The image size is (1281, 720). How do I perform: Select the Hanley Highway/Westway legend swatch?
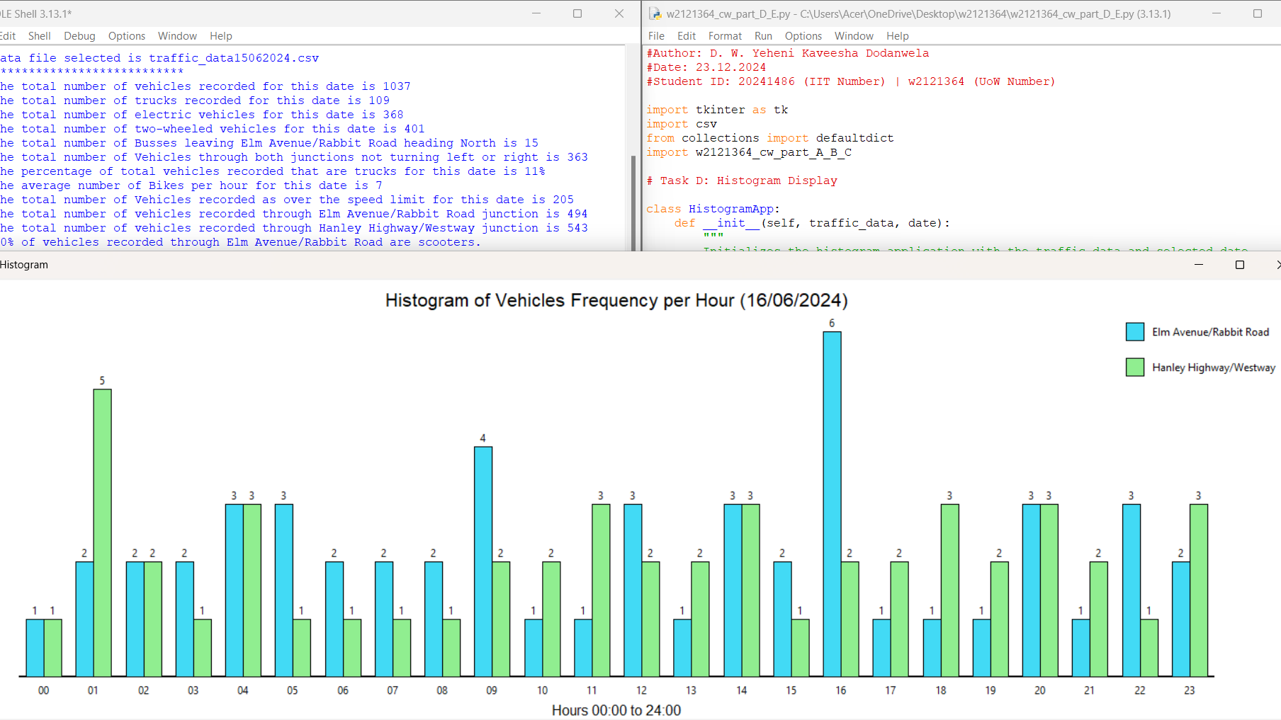point(1134,367)
